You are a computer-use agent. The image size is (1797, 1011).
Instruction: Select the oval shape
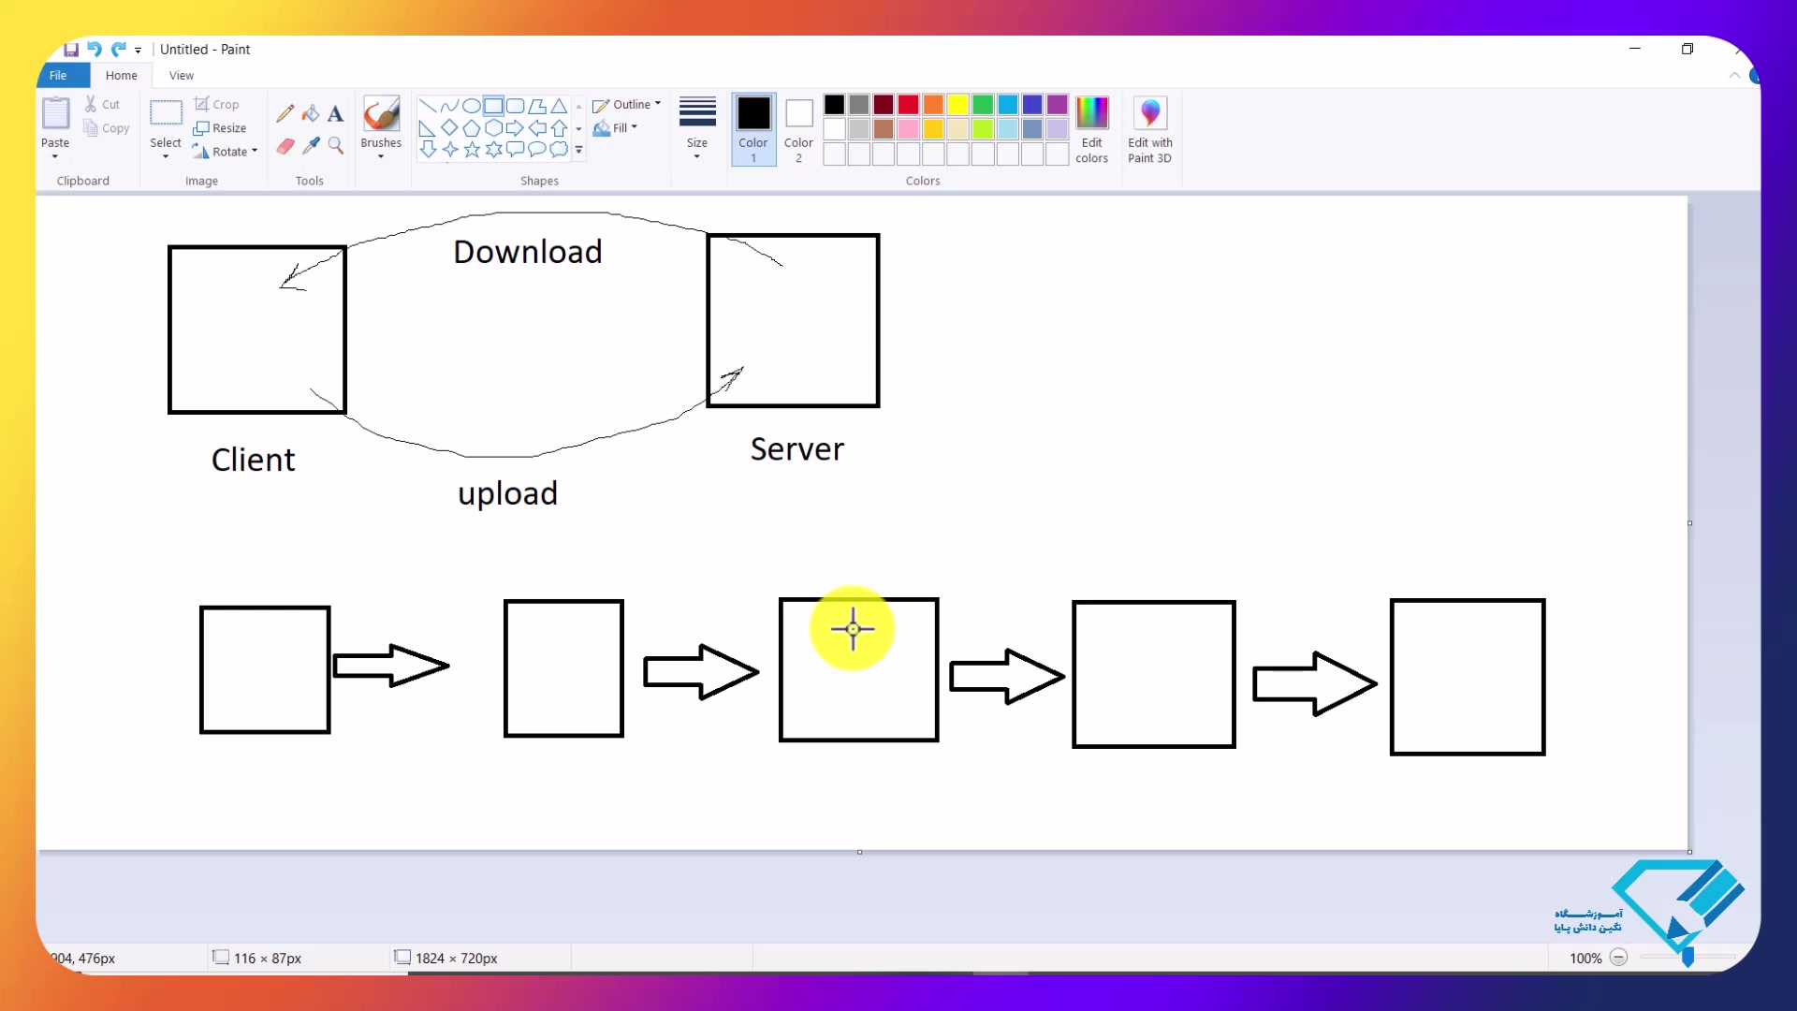click(472, 106)
